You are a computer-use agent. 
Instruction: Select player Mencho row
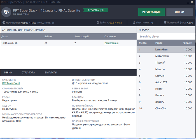166,69
